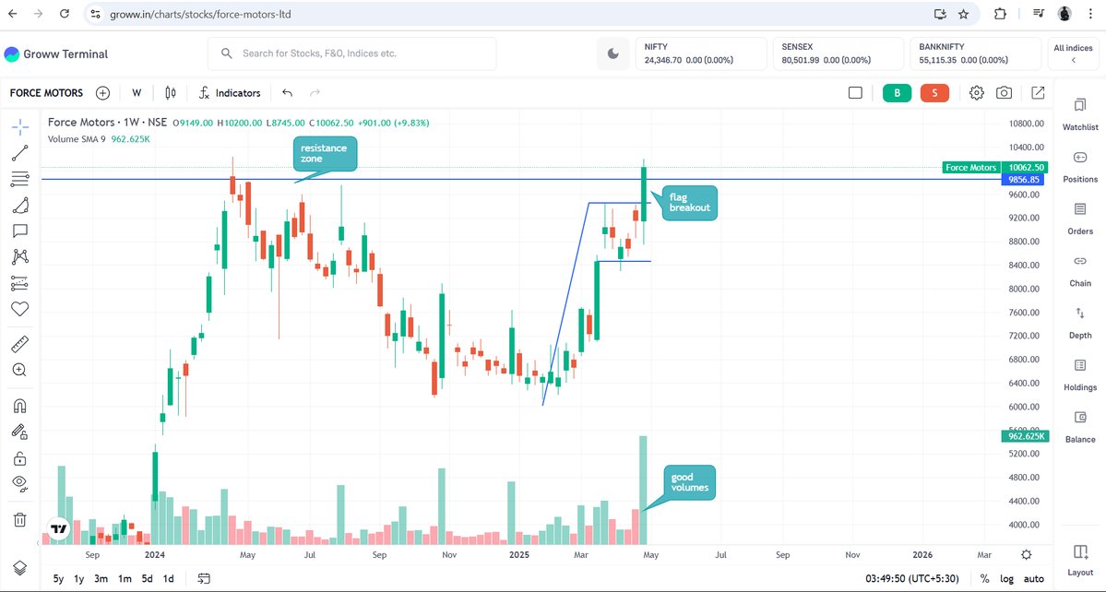Click the layout rectangle icon

(x=856, y=93)
